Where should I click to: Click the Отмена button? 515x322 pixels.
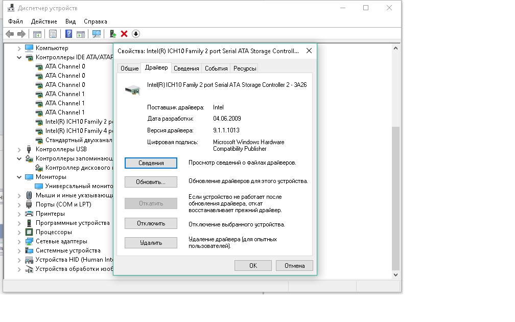tap(294, 265)
